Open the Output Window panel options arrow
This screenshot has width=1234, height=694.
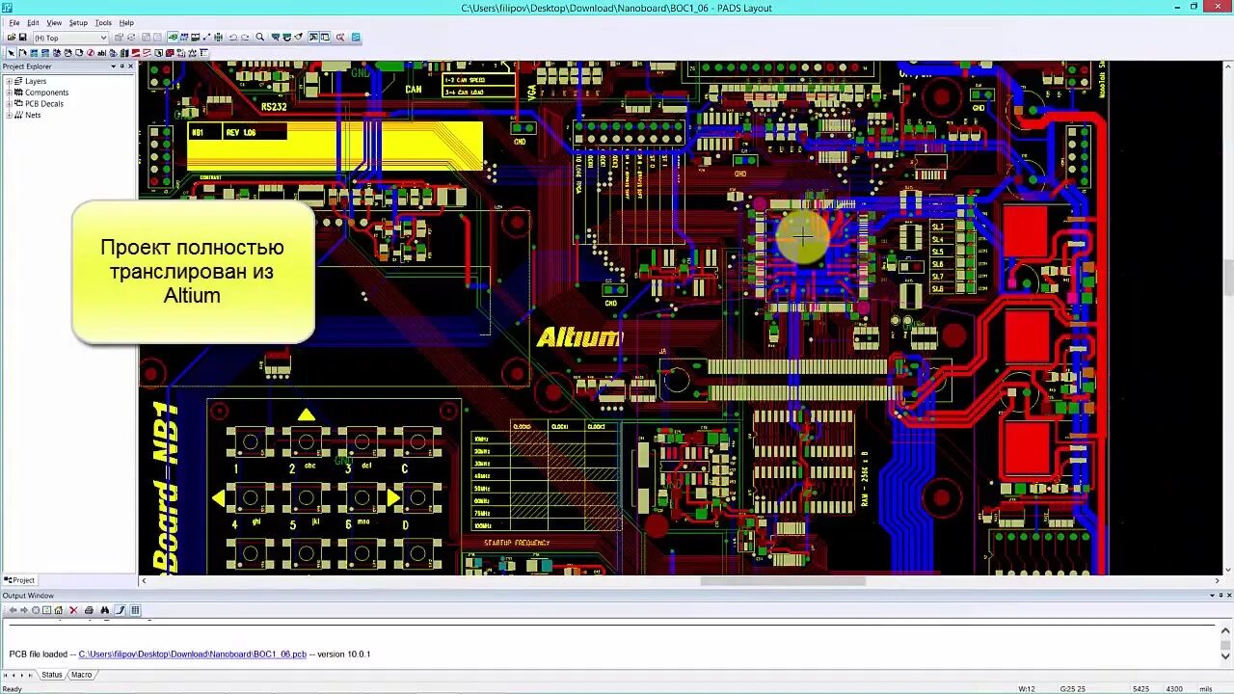point(1212,596)
